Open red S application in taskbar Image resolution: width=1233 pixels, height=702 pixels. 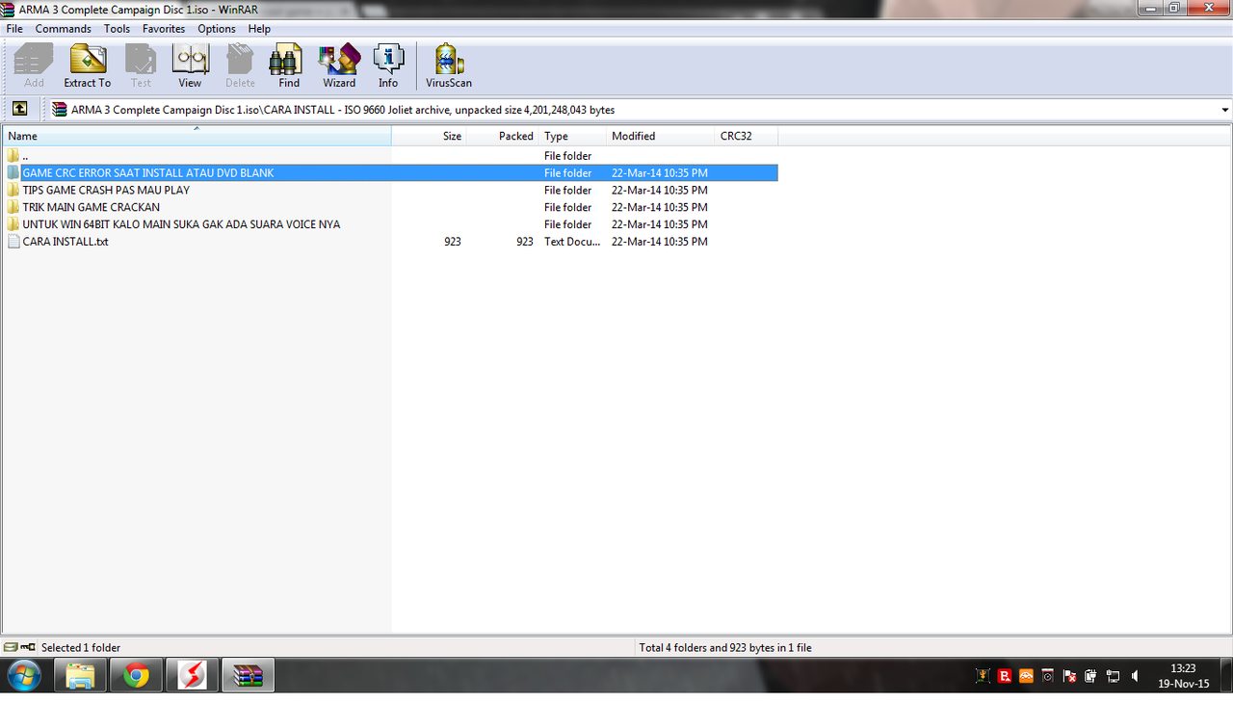pos(192,676)
